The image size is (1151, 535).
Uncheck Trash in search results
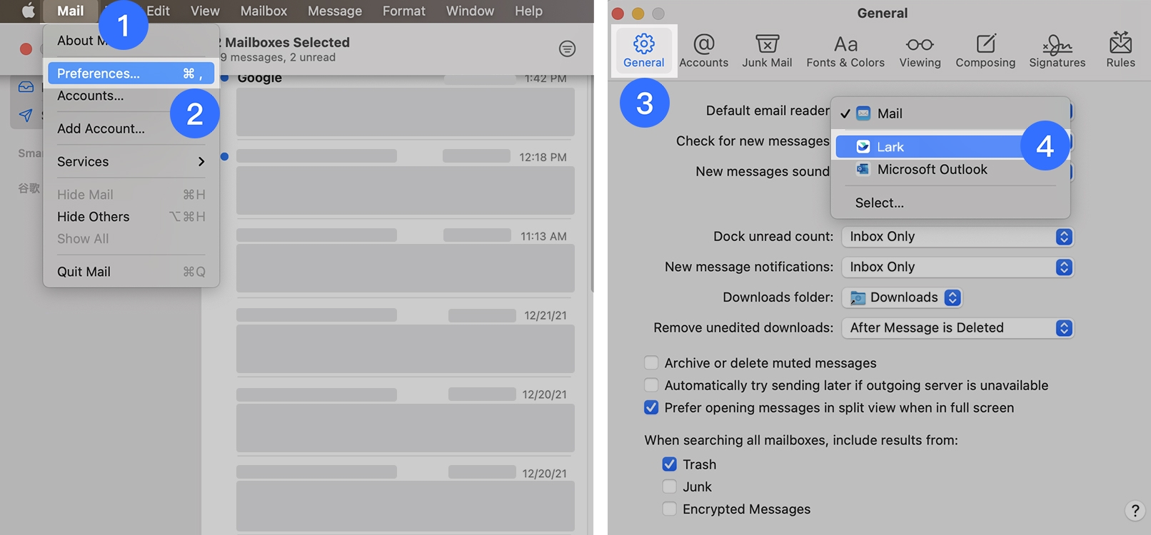click(669, 464)
